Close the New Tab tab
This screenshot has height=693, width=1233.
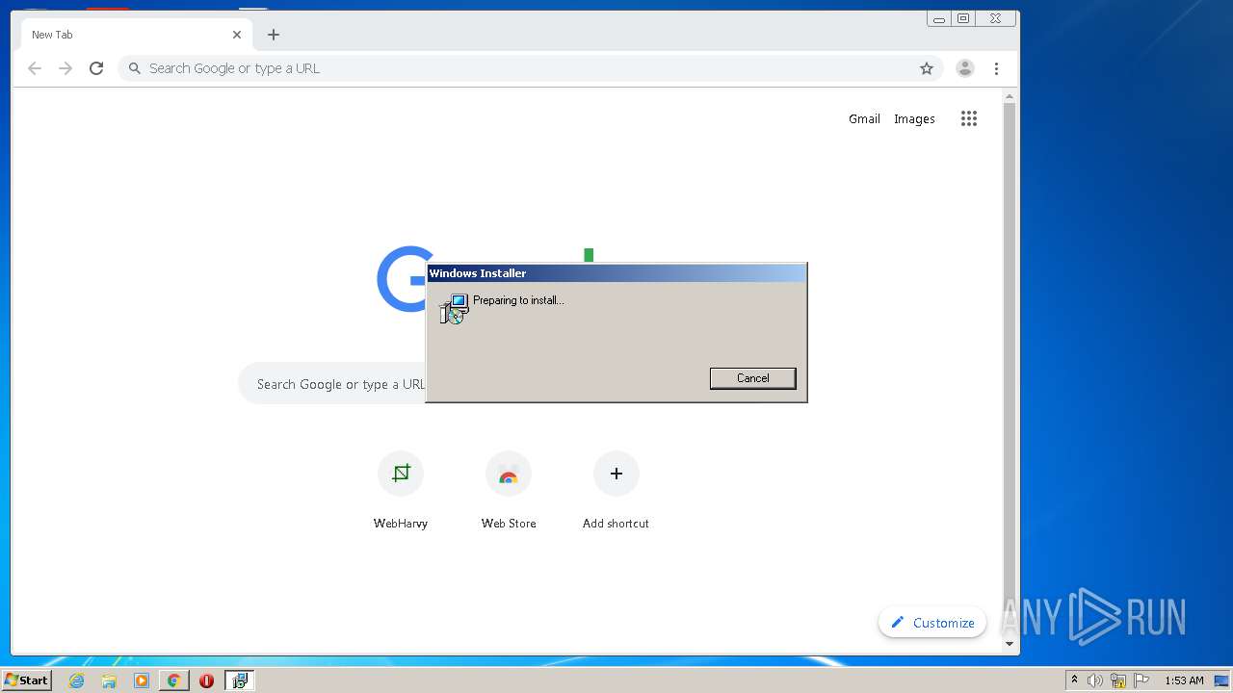click(237, 35)
